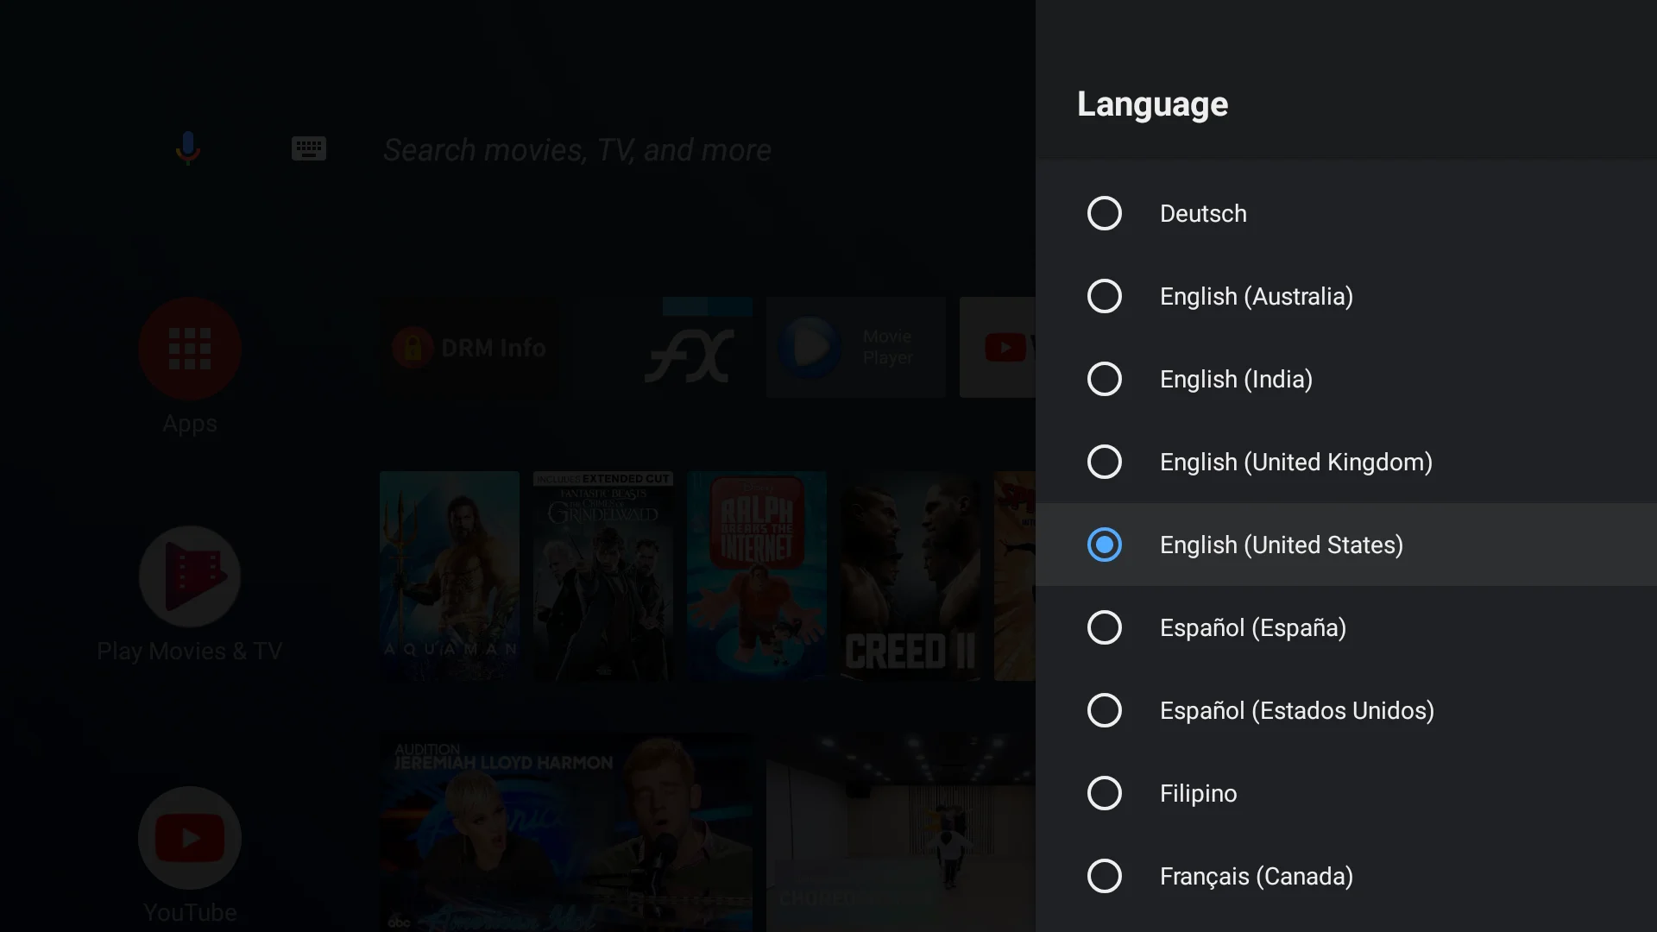Open the red Apps grid icon
This screenshot has width=1657, height=932.
(x=190, y=349)
